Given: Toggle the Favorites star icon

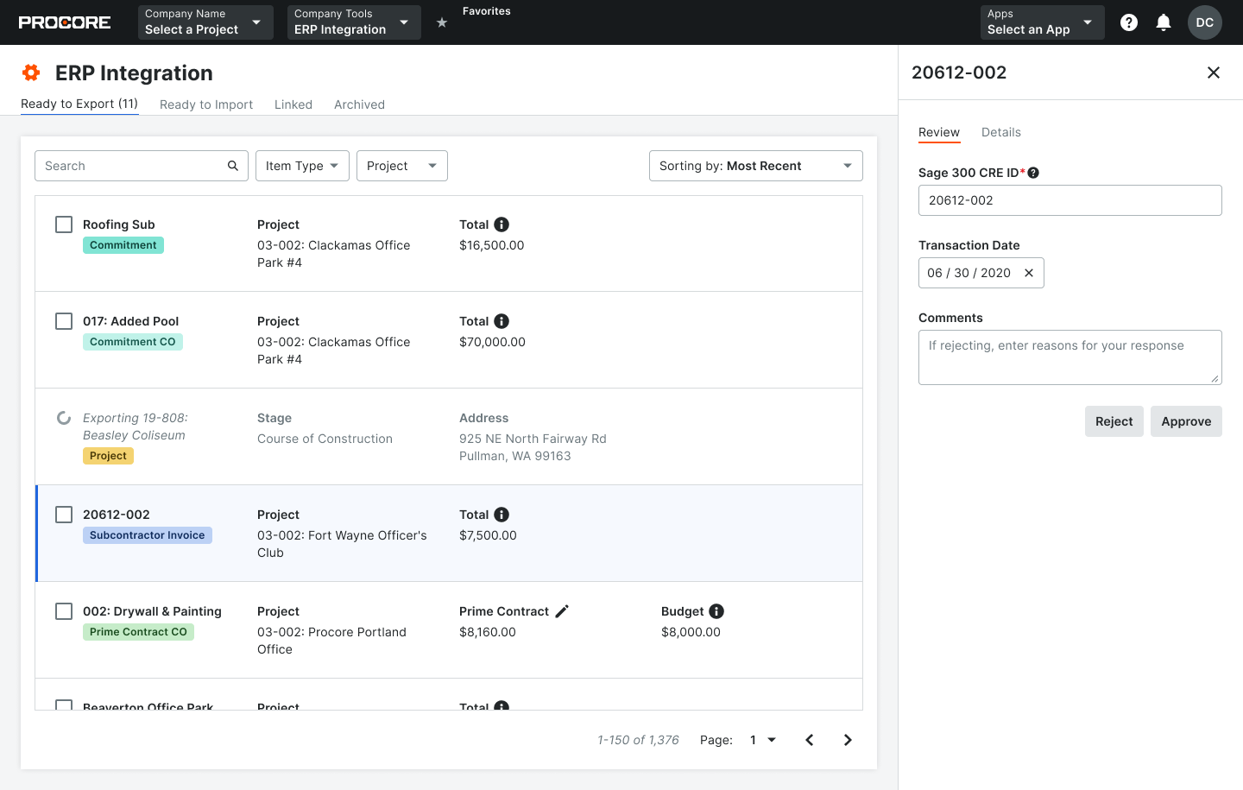Looking at the screenshot, I should (442, 22).
